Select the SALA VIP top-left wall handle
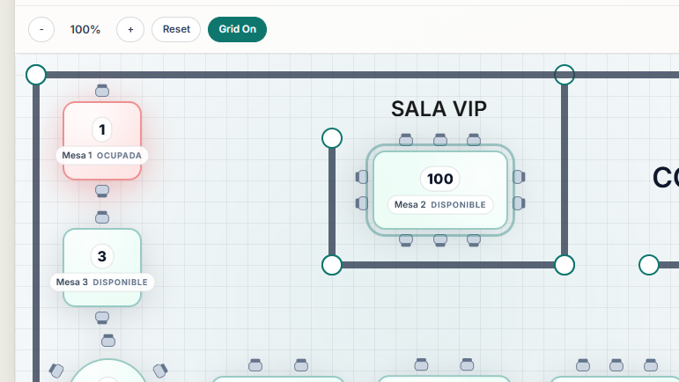The height and width of the screenshot is (382, 679). click(x=332, y=138)
